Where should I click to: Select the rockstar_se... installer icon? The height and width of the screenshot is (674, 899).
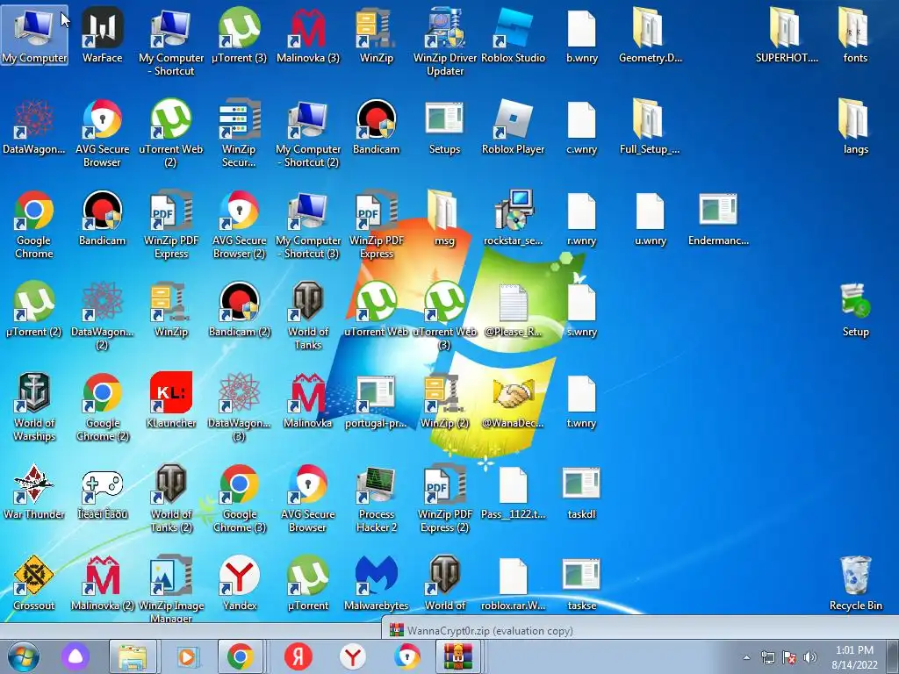pyautogui.click(x=513, y=218)
